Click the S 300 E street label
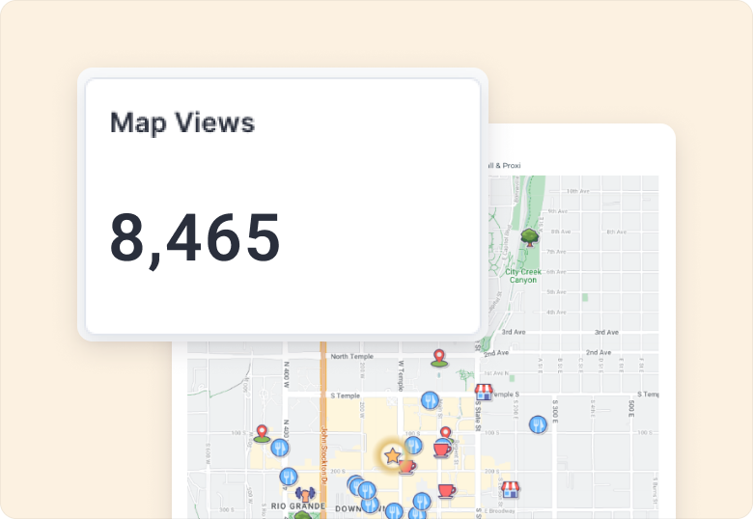The width and height of the screenshot is (753, 519). pyautogui.click(x=555, y=412)
